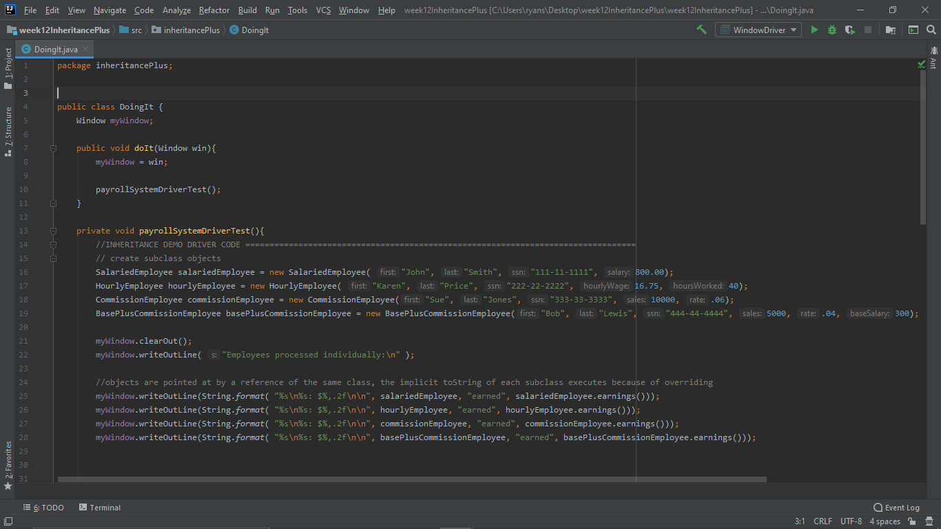Build the project using the hammer icon
Screen dimensions: 941x529
coord(702,30)
